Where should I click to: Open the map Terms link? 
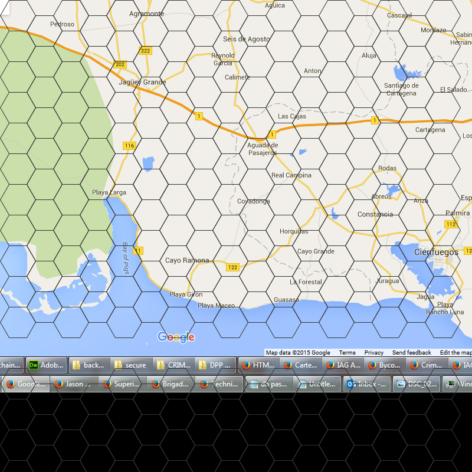(347, 352)
